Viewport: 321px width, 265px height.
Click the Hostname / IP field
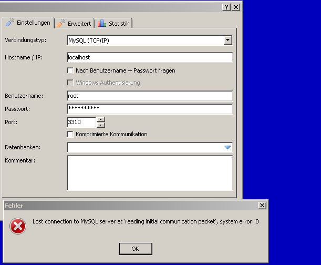(150, 57)
